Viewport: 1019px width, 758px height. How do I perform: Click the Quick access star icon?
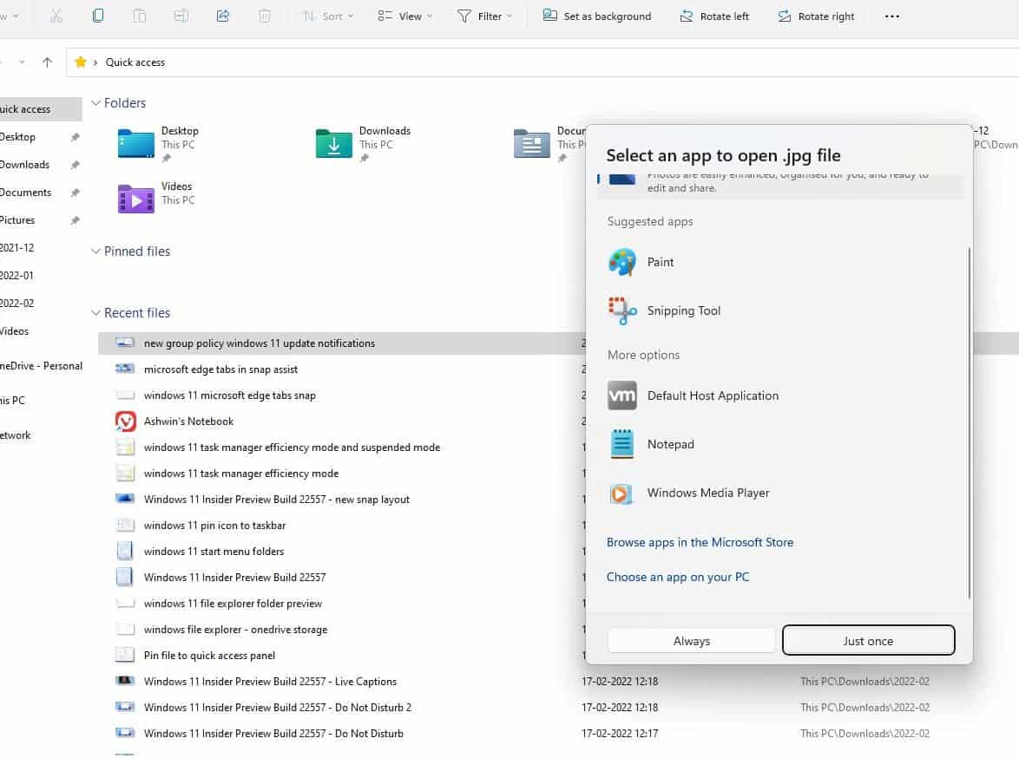click(80, 62)
